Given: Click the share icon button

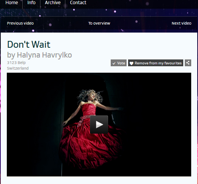Looking at the screenshot, I should pyautogui.click(x=188, y=63).
